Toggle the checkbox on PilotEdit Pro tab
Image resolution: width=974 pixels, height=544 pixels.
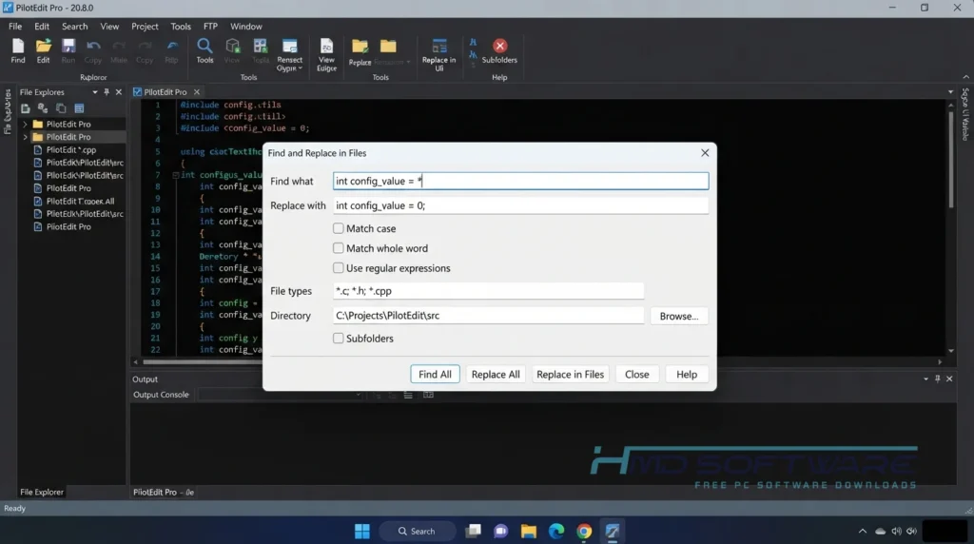click(x=137, y=92)
